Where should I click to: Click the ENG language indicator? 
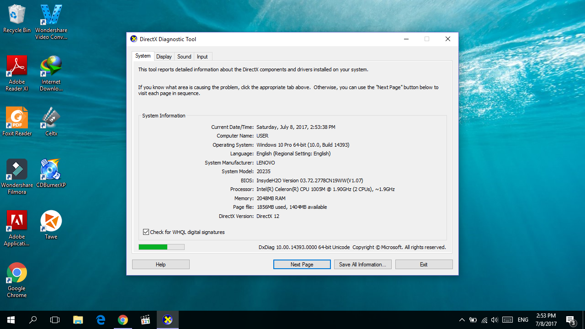click(523, 320)
